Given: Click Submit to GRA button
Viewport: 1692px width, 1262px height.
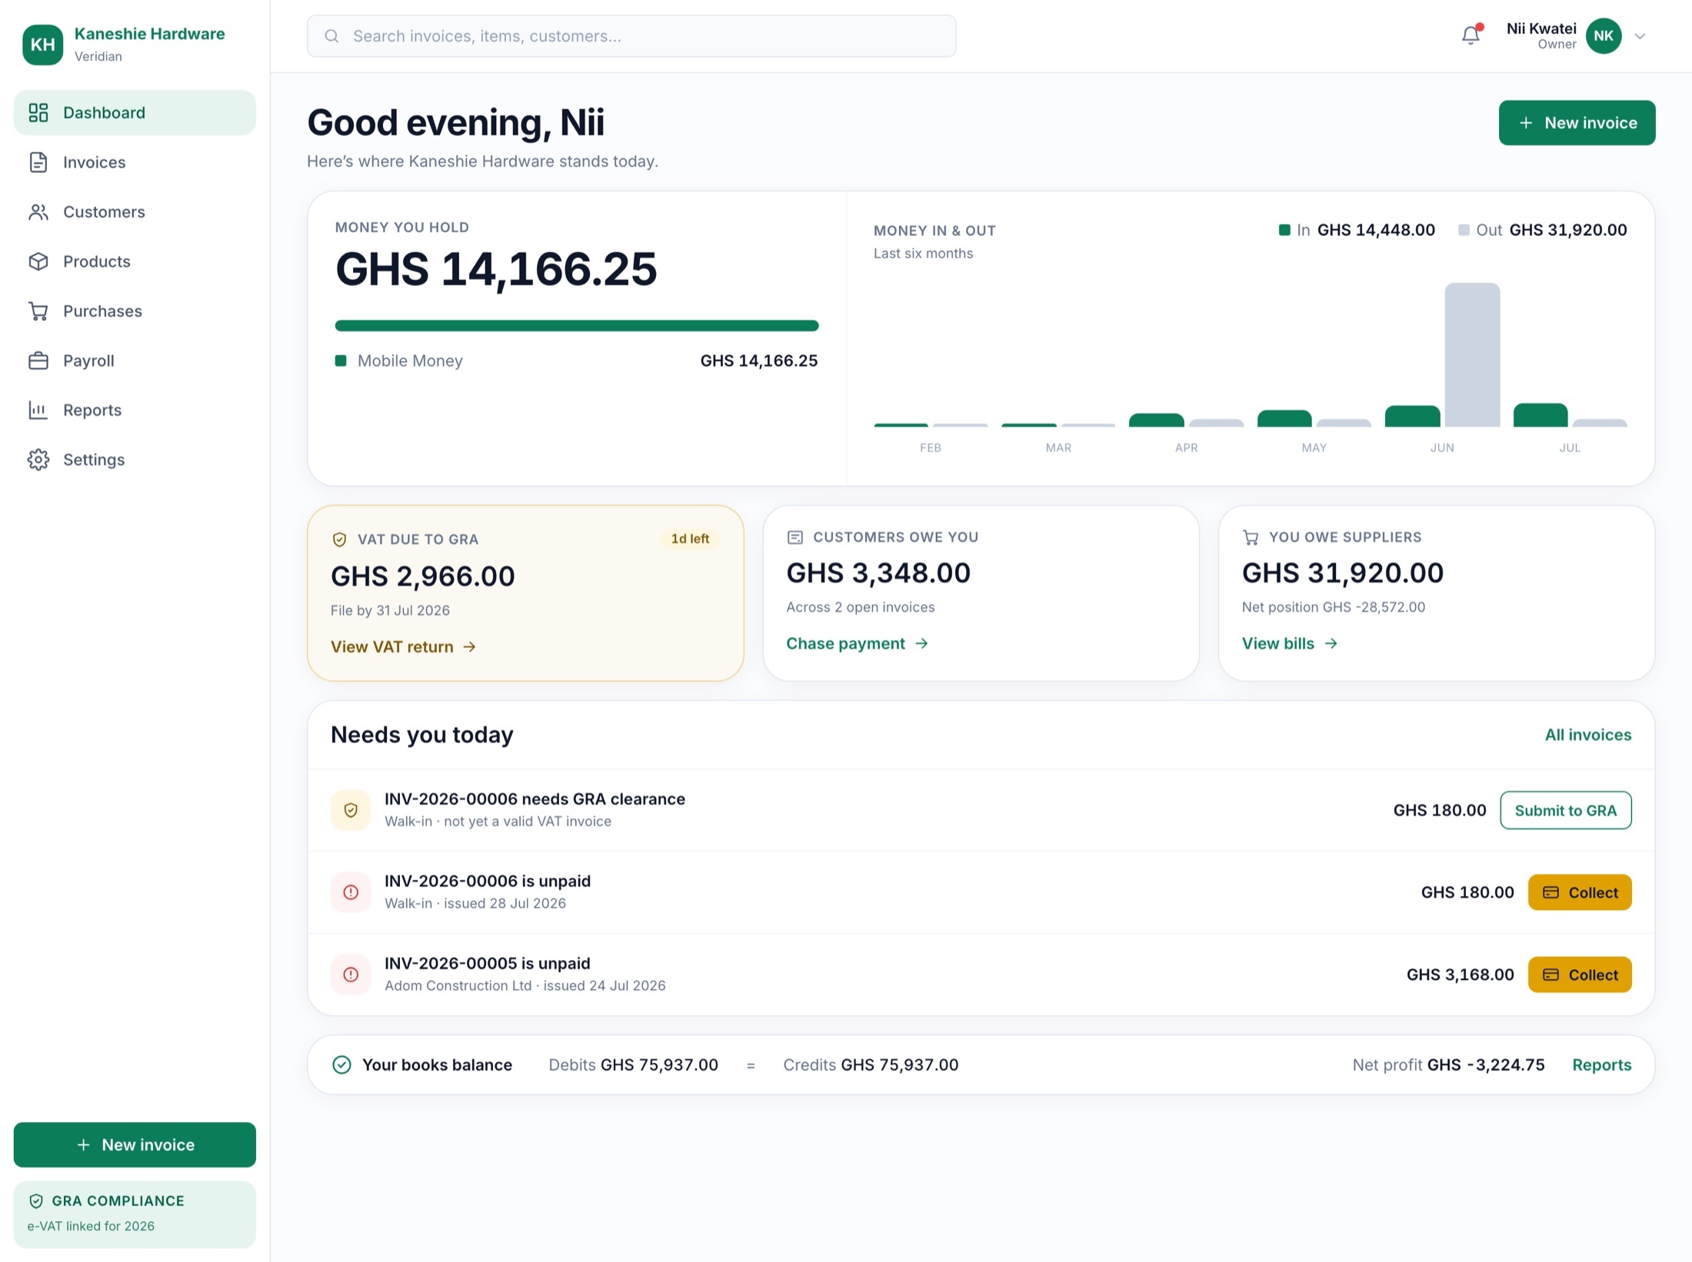Looking at the screenshot, I should click(x=1566, y=810).
